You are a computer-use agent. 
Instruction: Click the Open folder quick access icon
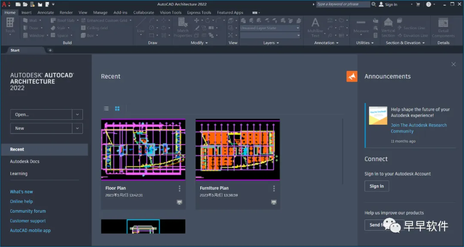point(25,4)
